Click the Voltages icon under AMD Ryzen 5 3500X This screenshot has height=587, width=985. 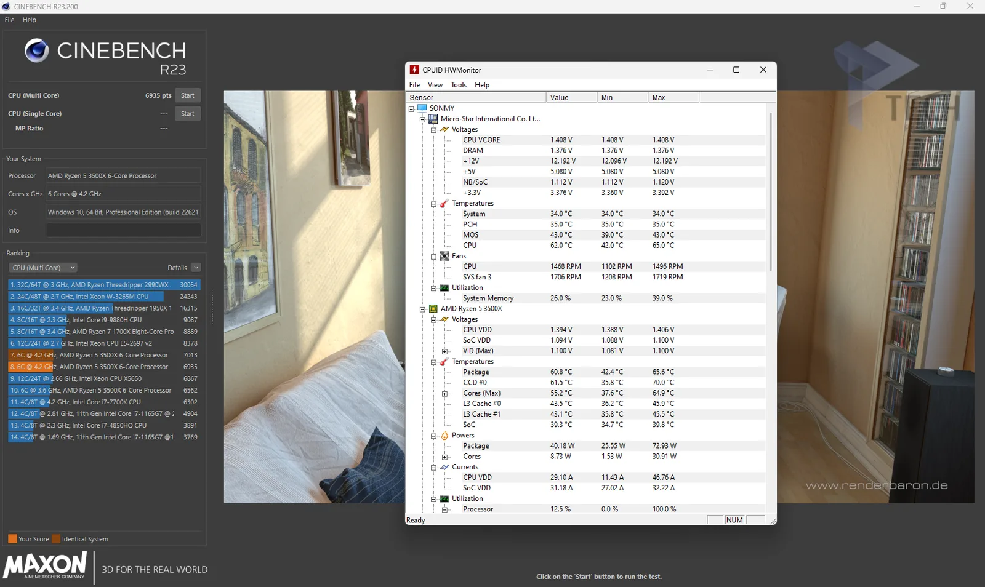click(444, 319)
